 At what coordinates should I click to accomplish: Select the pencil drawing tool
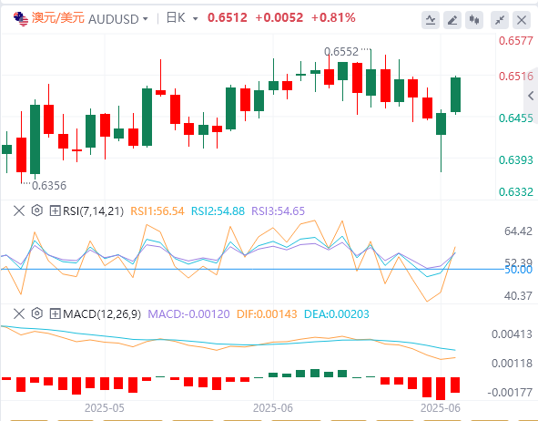[x=452, y=20]
